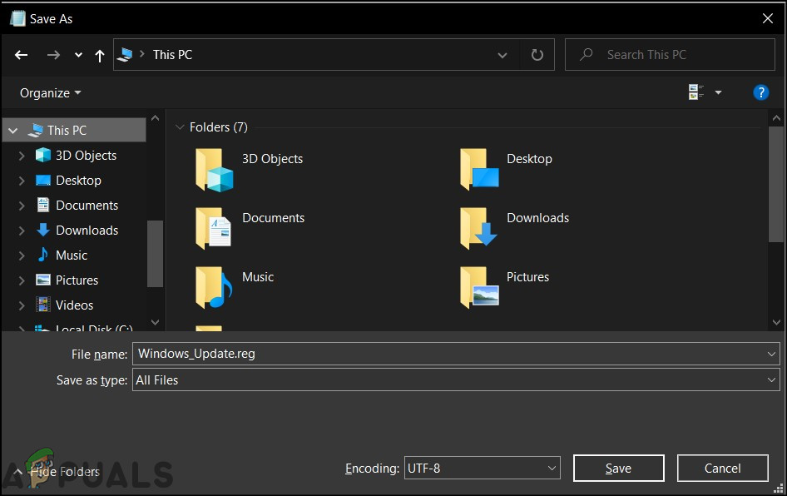The height and width of the screenshot is (496, 787).
Task: Change view layout icon
Action: (x=695, y=92)
